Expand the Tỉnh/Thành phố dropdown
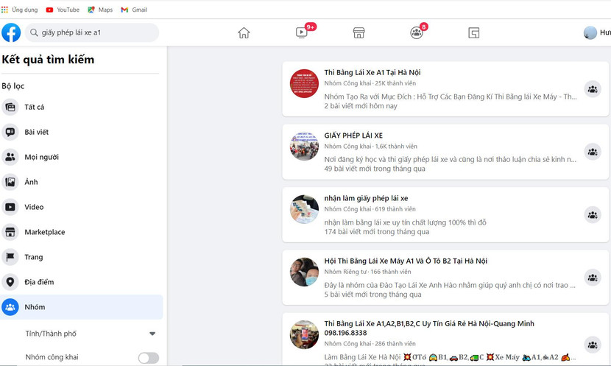611x366 pixels. coord(152,334)
